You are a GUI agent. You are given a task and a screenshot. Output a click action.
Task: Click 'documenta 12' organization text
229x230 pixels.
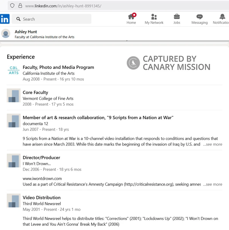(x=35, y=124)
